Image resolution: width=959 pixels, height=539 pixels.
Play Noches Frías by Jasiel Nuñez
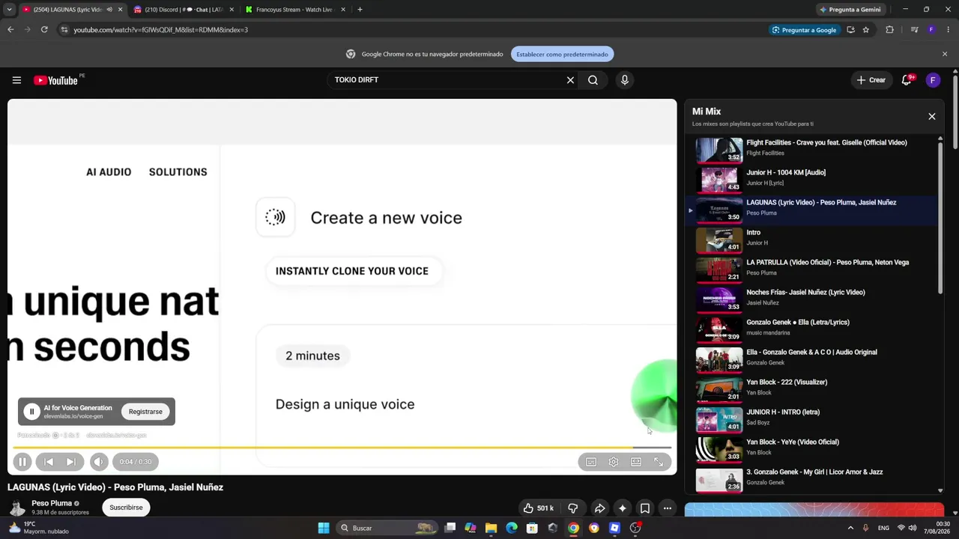(812, 299)
